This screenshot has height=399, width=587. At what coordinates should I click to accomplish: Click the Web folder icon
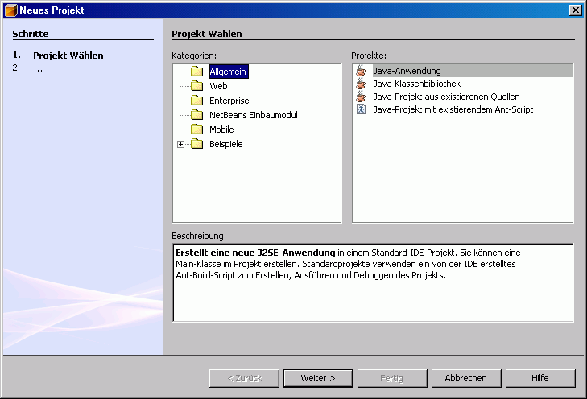point(197,86)
